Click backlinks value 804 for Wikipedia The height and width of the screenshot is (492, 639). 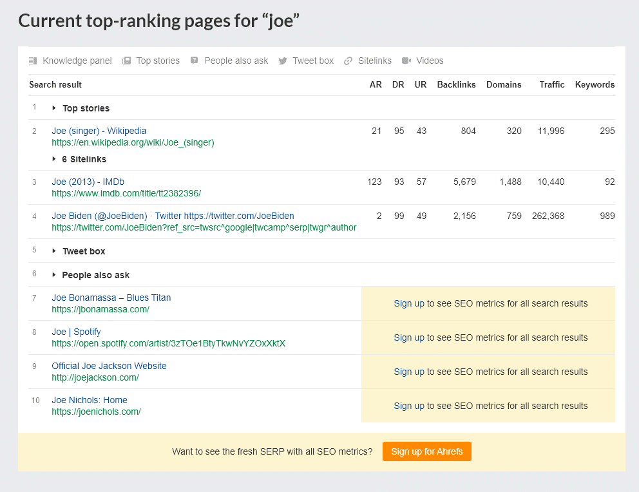click(x=469, y=131)
